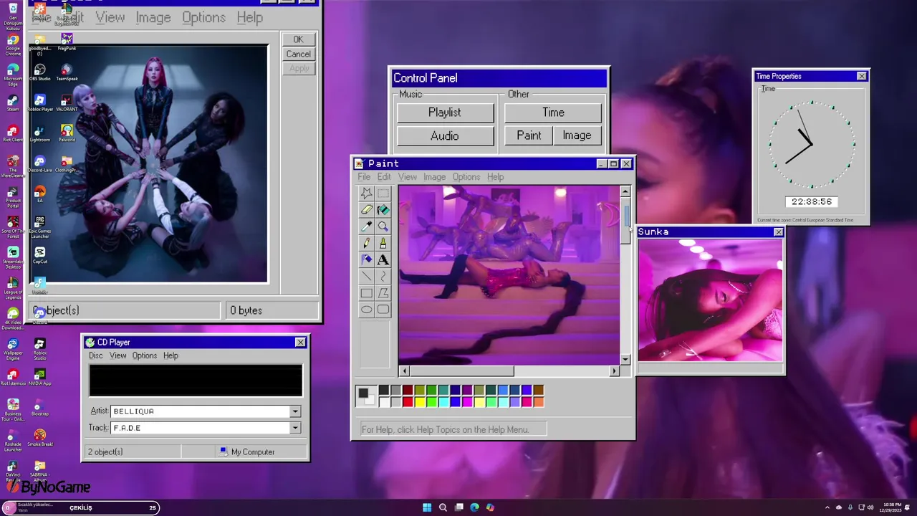917x516 pixels.
Task: Open the File menu in Paint
Action: [364, 177]
